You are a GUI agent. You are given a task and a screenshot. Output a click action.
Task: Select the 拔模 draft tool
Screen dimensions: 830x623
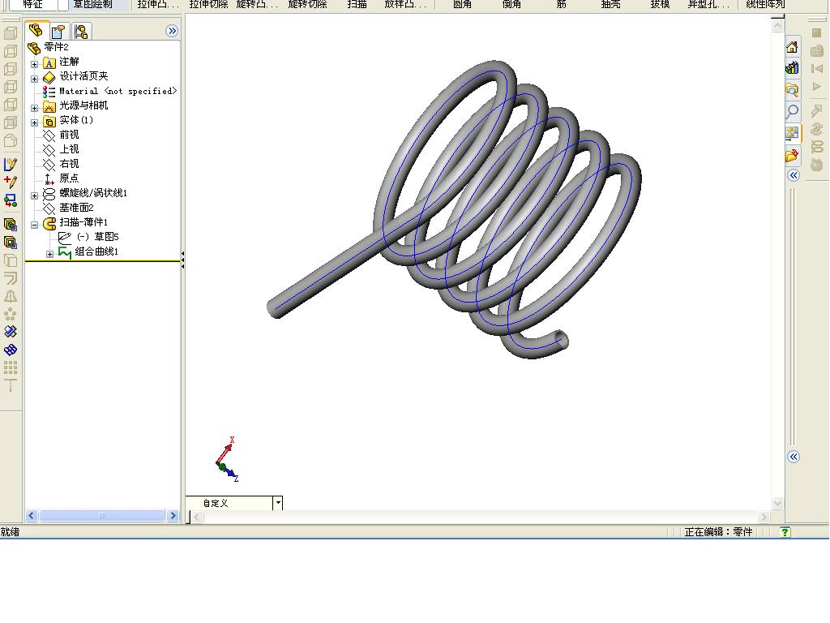[660, 5]
